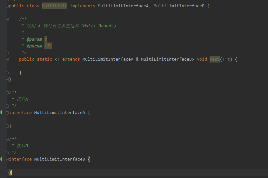Click the & symbol between generic bounds
This screenshot has height=178, width=268.
coord(137,59)
